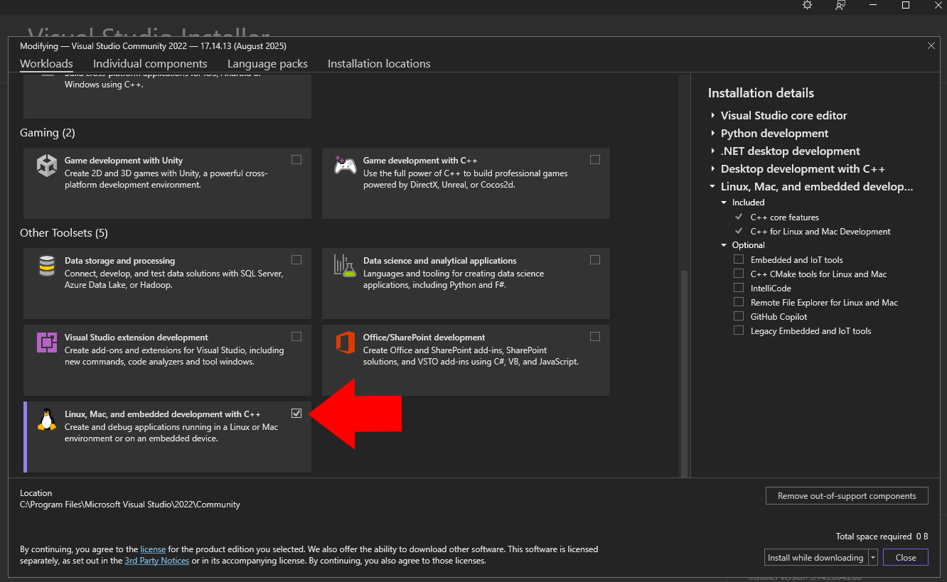Screen dimensions: 947x582
Task: Go to the Language packs tab
Action: pos(267,64)
